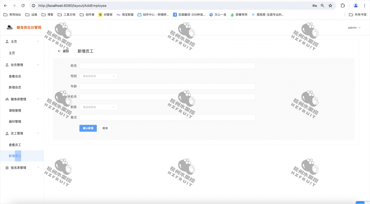
Task: Click the zoom magnifier icon in the address bar
Action: (x=322, y=6)
